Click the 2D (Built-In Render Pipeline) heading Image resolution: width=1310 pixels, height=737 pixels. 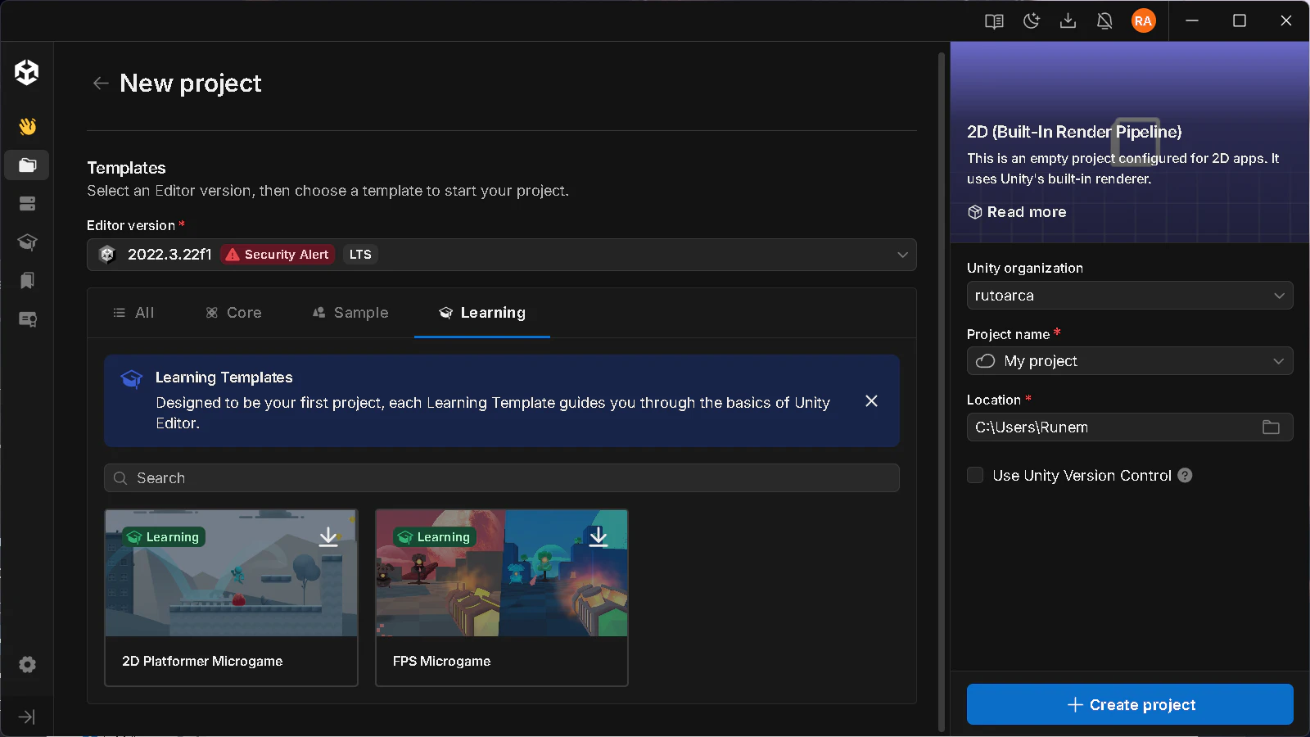(x=1074, y=132)
